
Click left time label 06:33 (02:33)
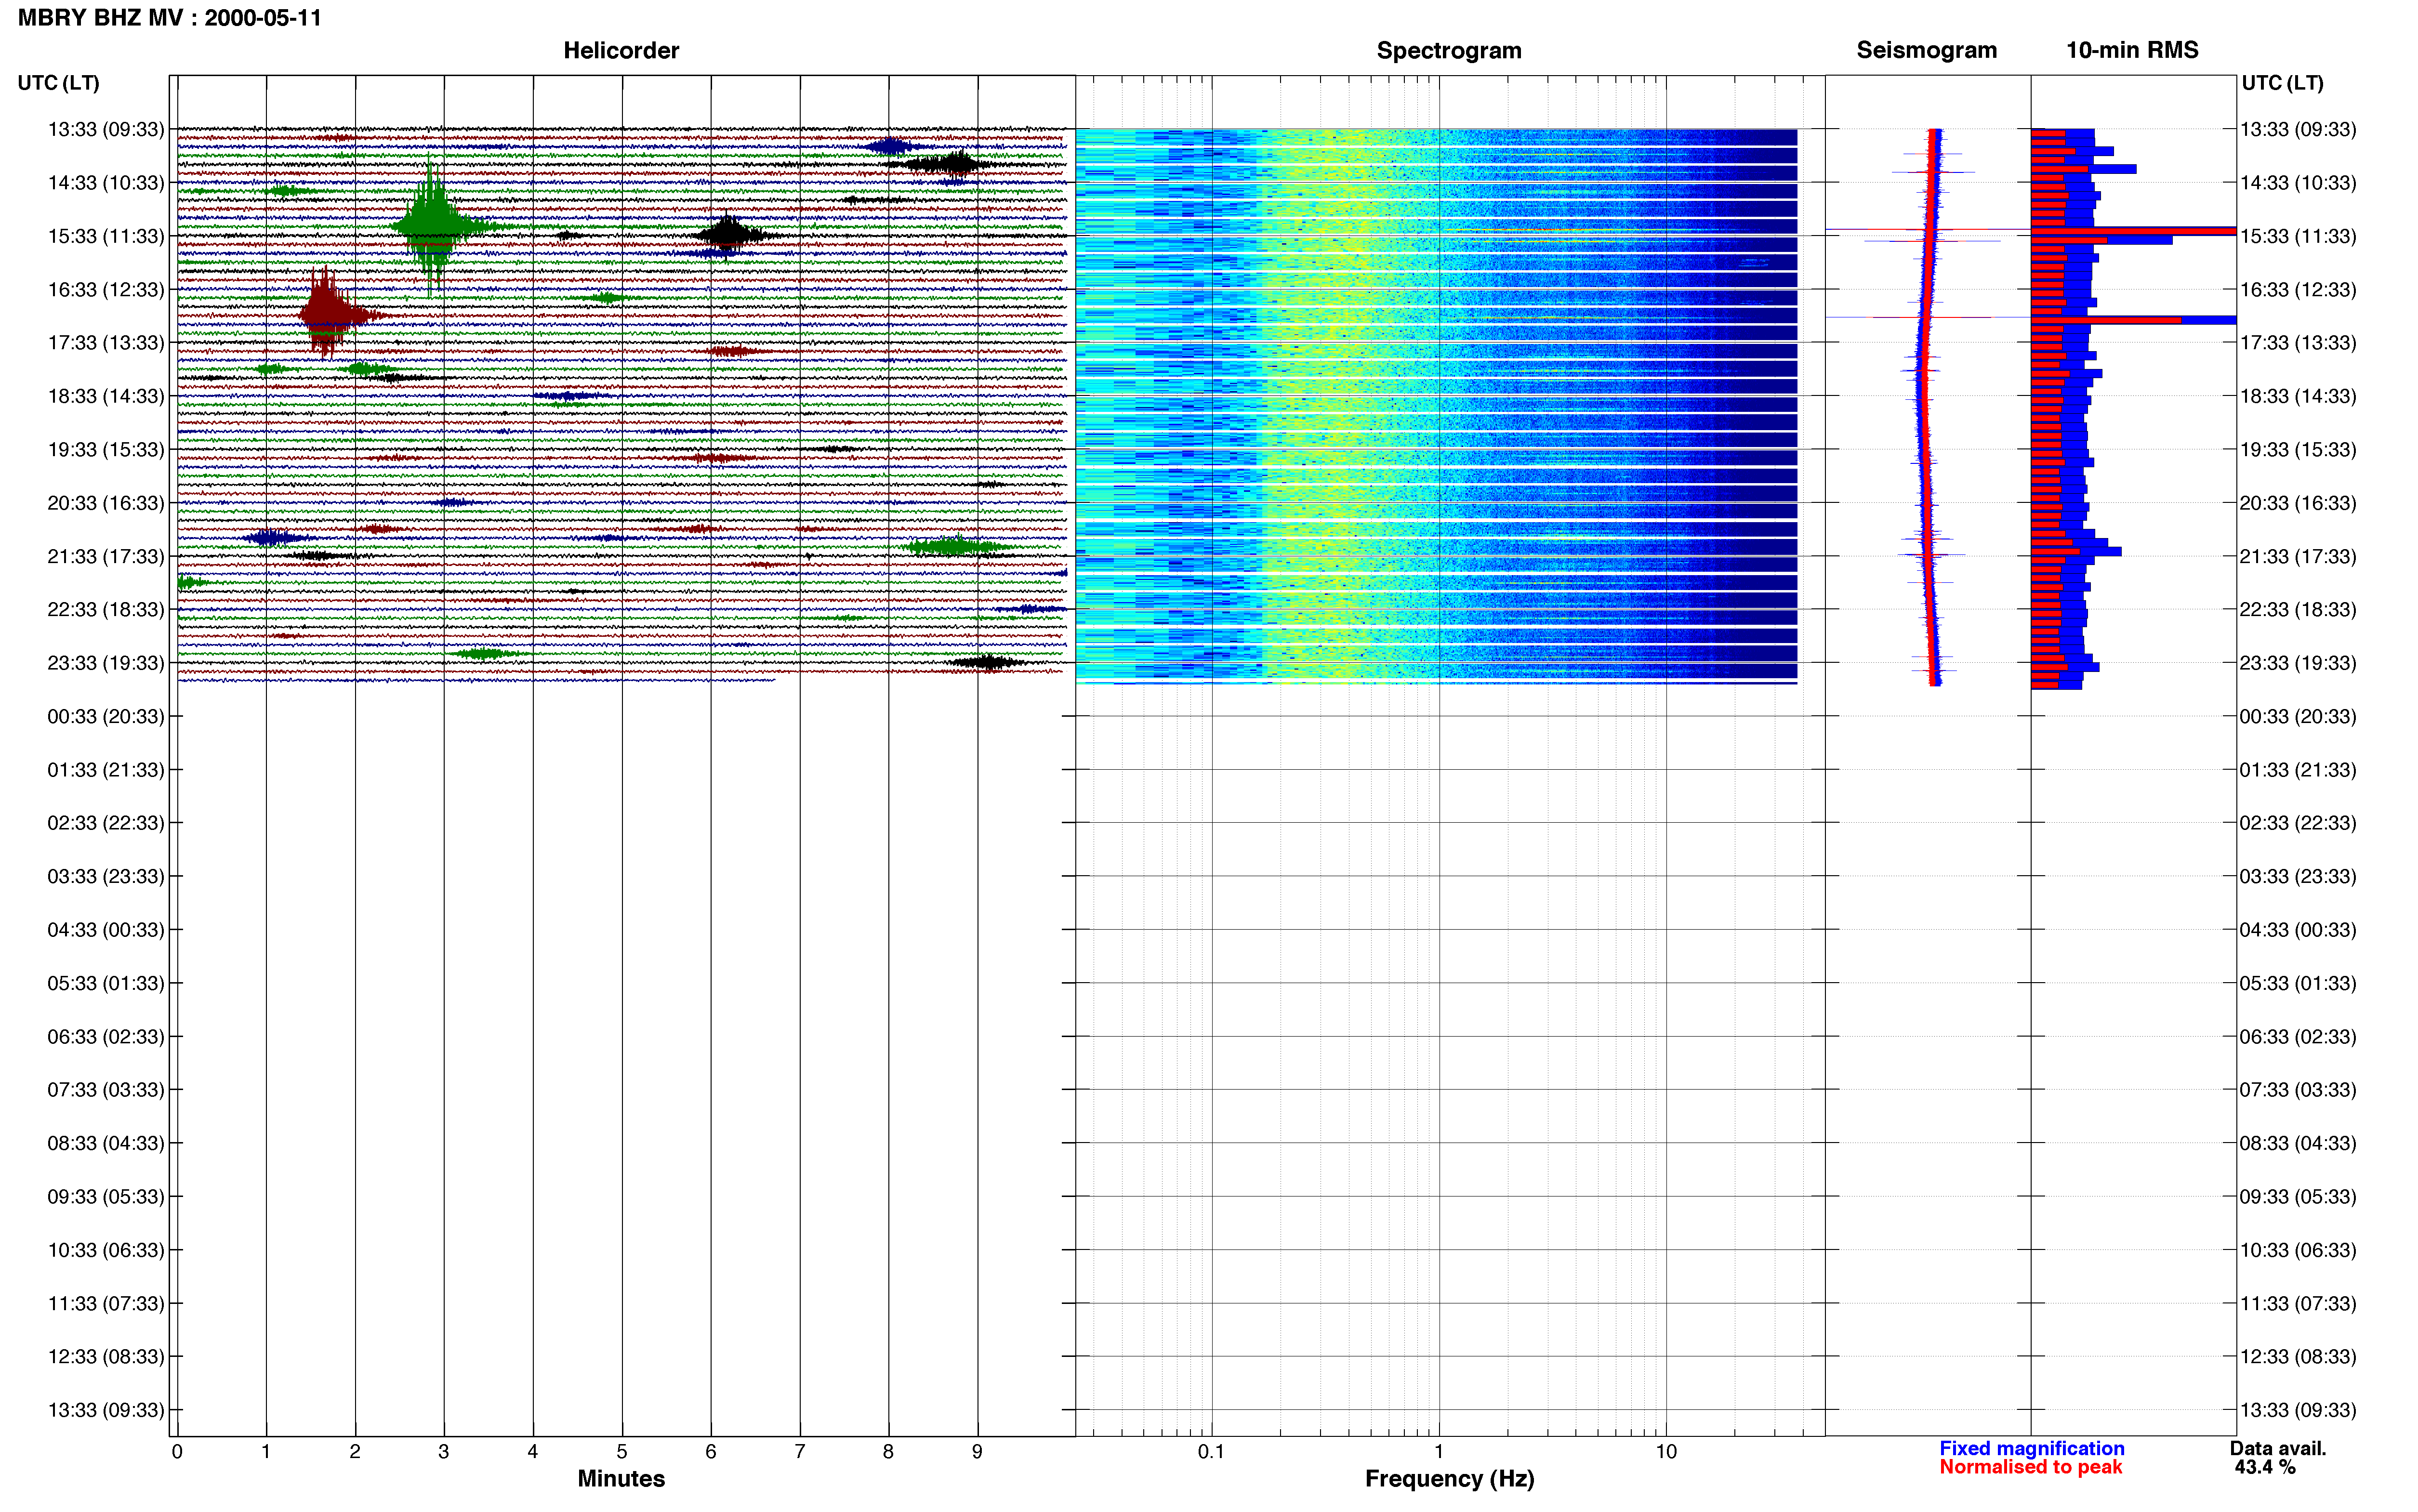coord(106,1037)
